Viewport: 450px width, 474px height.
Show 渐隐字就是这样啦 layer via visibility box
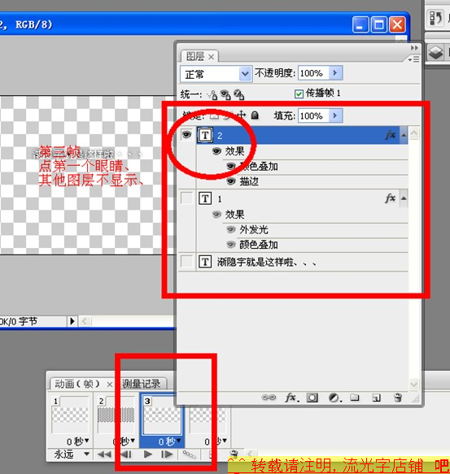tap(186, 261)
